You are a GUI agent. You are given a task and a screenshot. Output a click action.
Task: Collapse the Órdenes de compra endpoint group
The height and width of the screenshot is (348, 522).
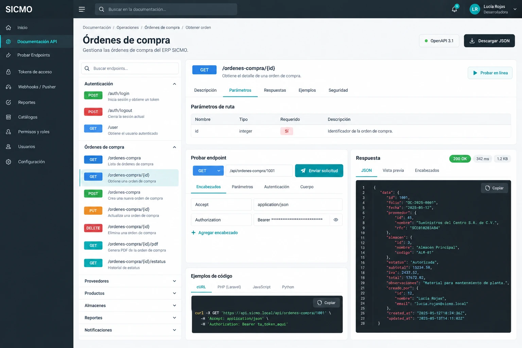pos(174,147)
